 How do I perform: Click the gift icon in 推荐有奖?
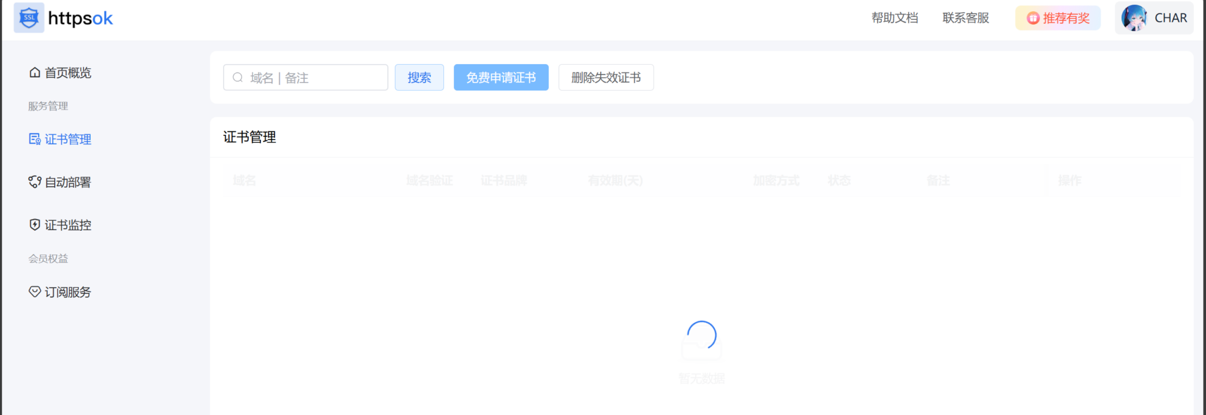click(x=1033, y=18)
